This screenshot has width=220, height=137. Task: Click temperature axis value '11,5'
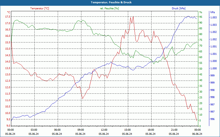pos(8,94)
